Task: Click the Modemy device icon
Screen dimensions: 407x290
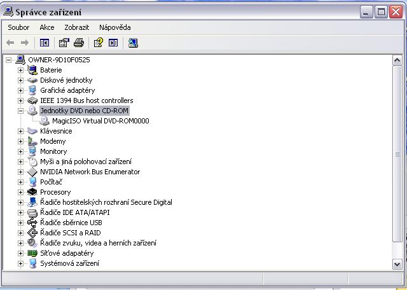Action: (x=32, y=141)
